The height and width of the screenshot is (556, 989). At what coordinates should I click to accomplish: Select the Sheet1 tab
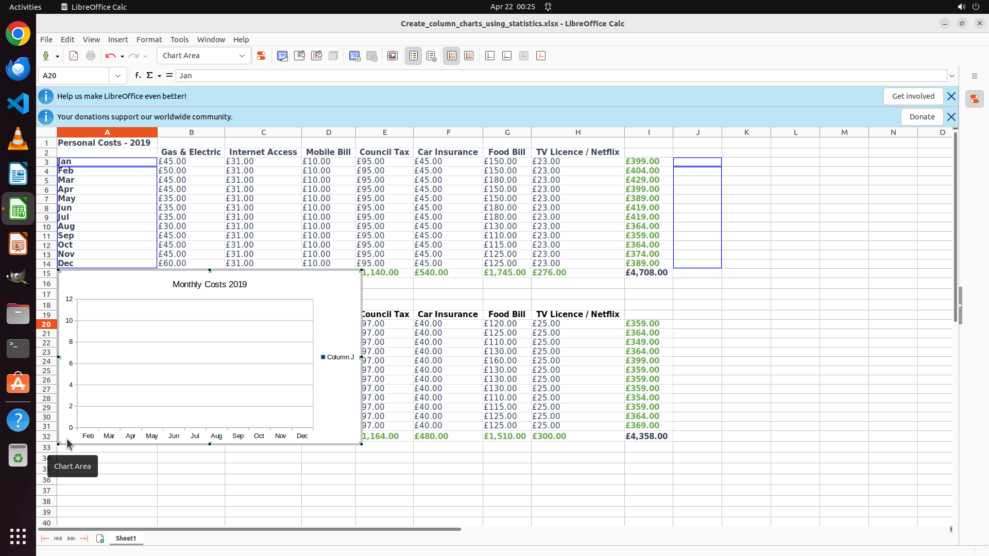126,538
